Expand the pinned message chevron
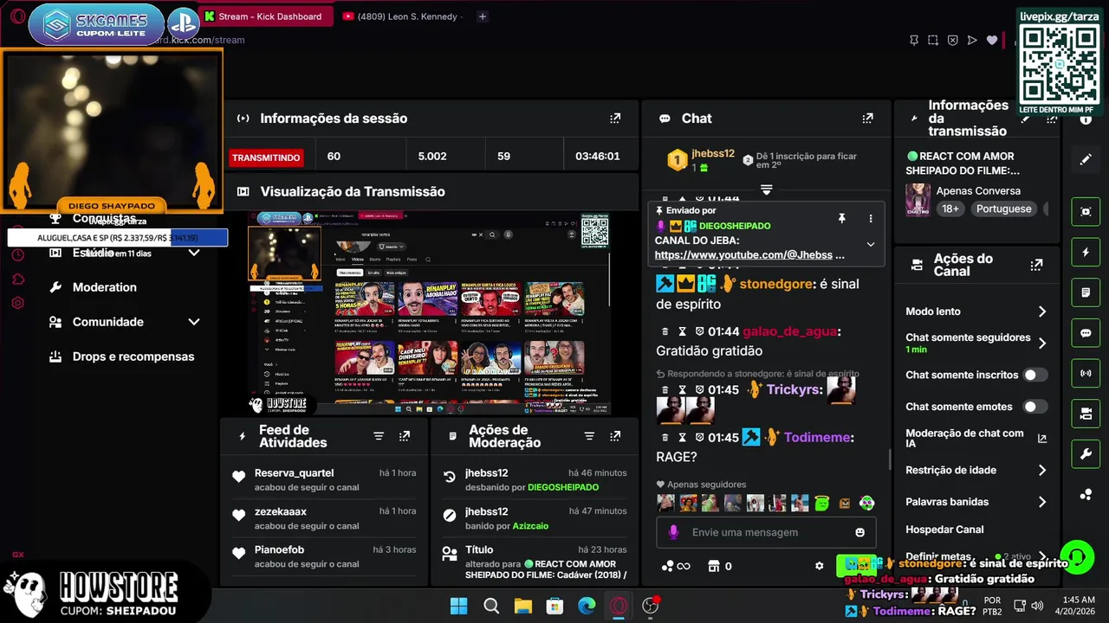This screenshot has height=623, width=1109. pyautogui.click(x=871, y=245)
